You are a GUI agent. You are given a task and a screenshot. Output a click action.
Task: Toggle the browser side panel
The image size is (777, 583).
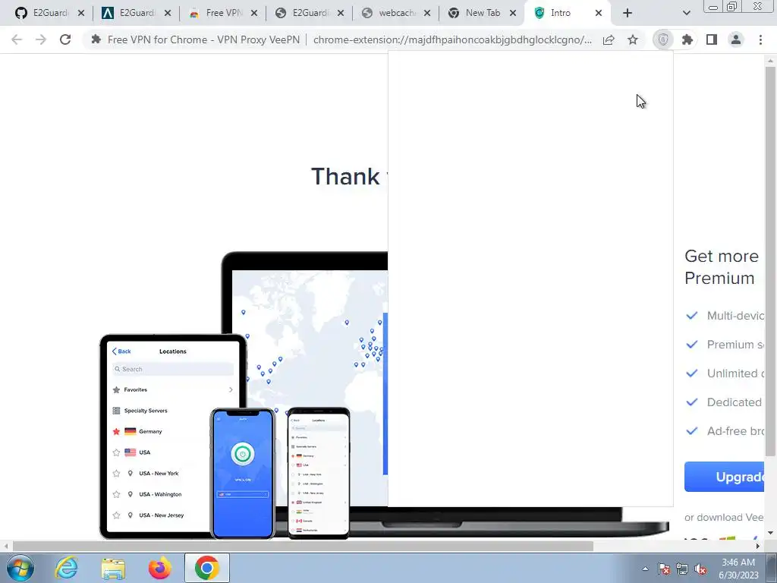[x=712, y=39]
